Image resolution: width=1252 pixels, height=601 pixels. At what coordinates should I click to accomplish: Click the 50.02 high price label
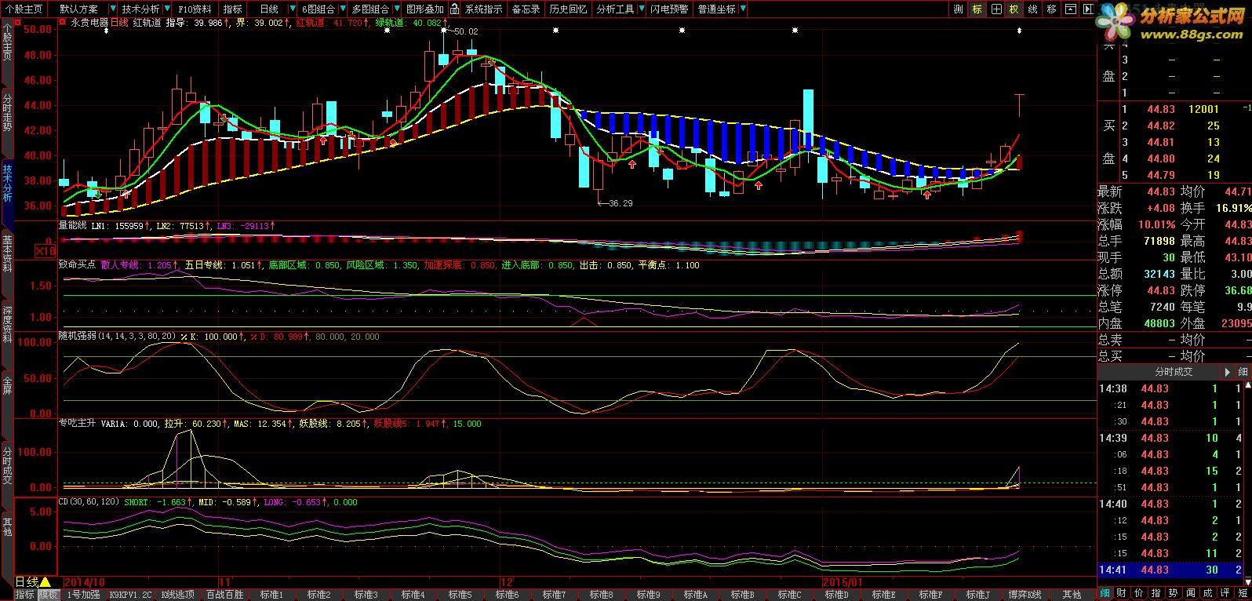[x=466, y=31]
